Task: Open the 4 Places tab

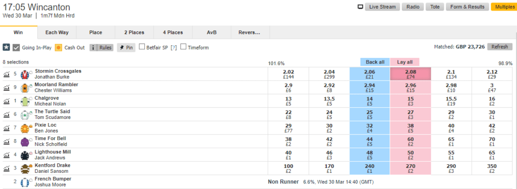Action: [173, 32]
